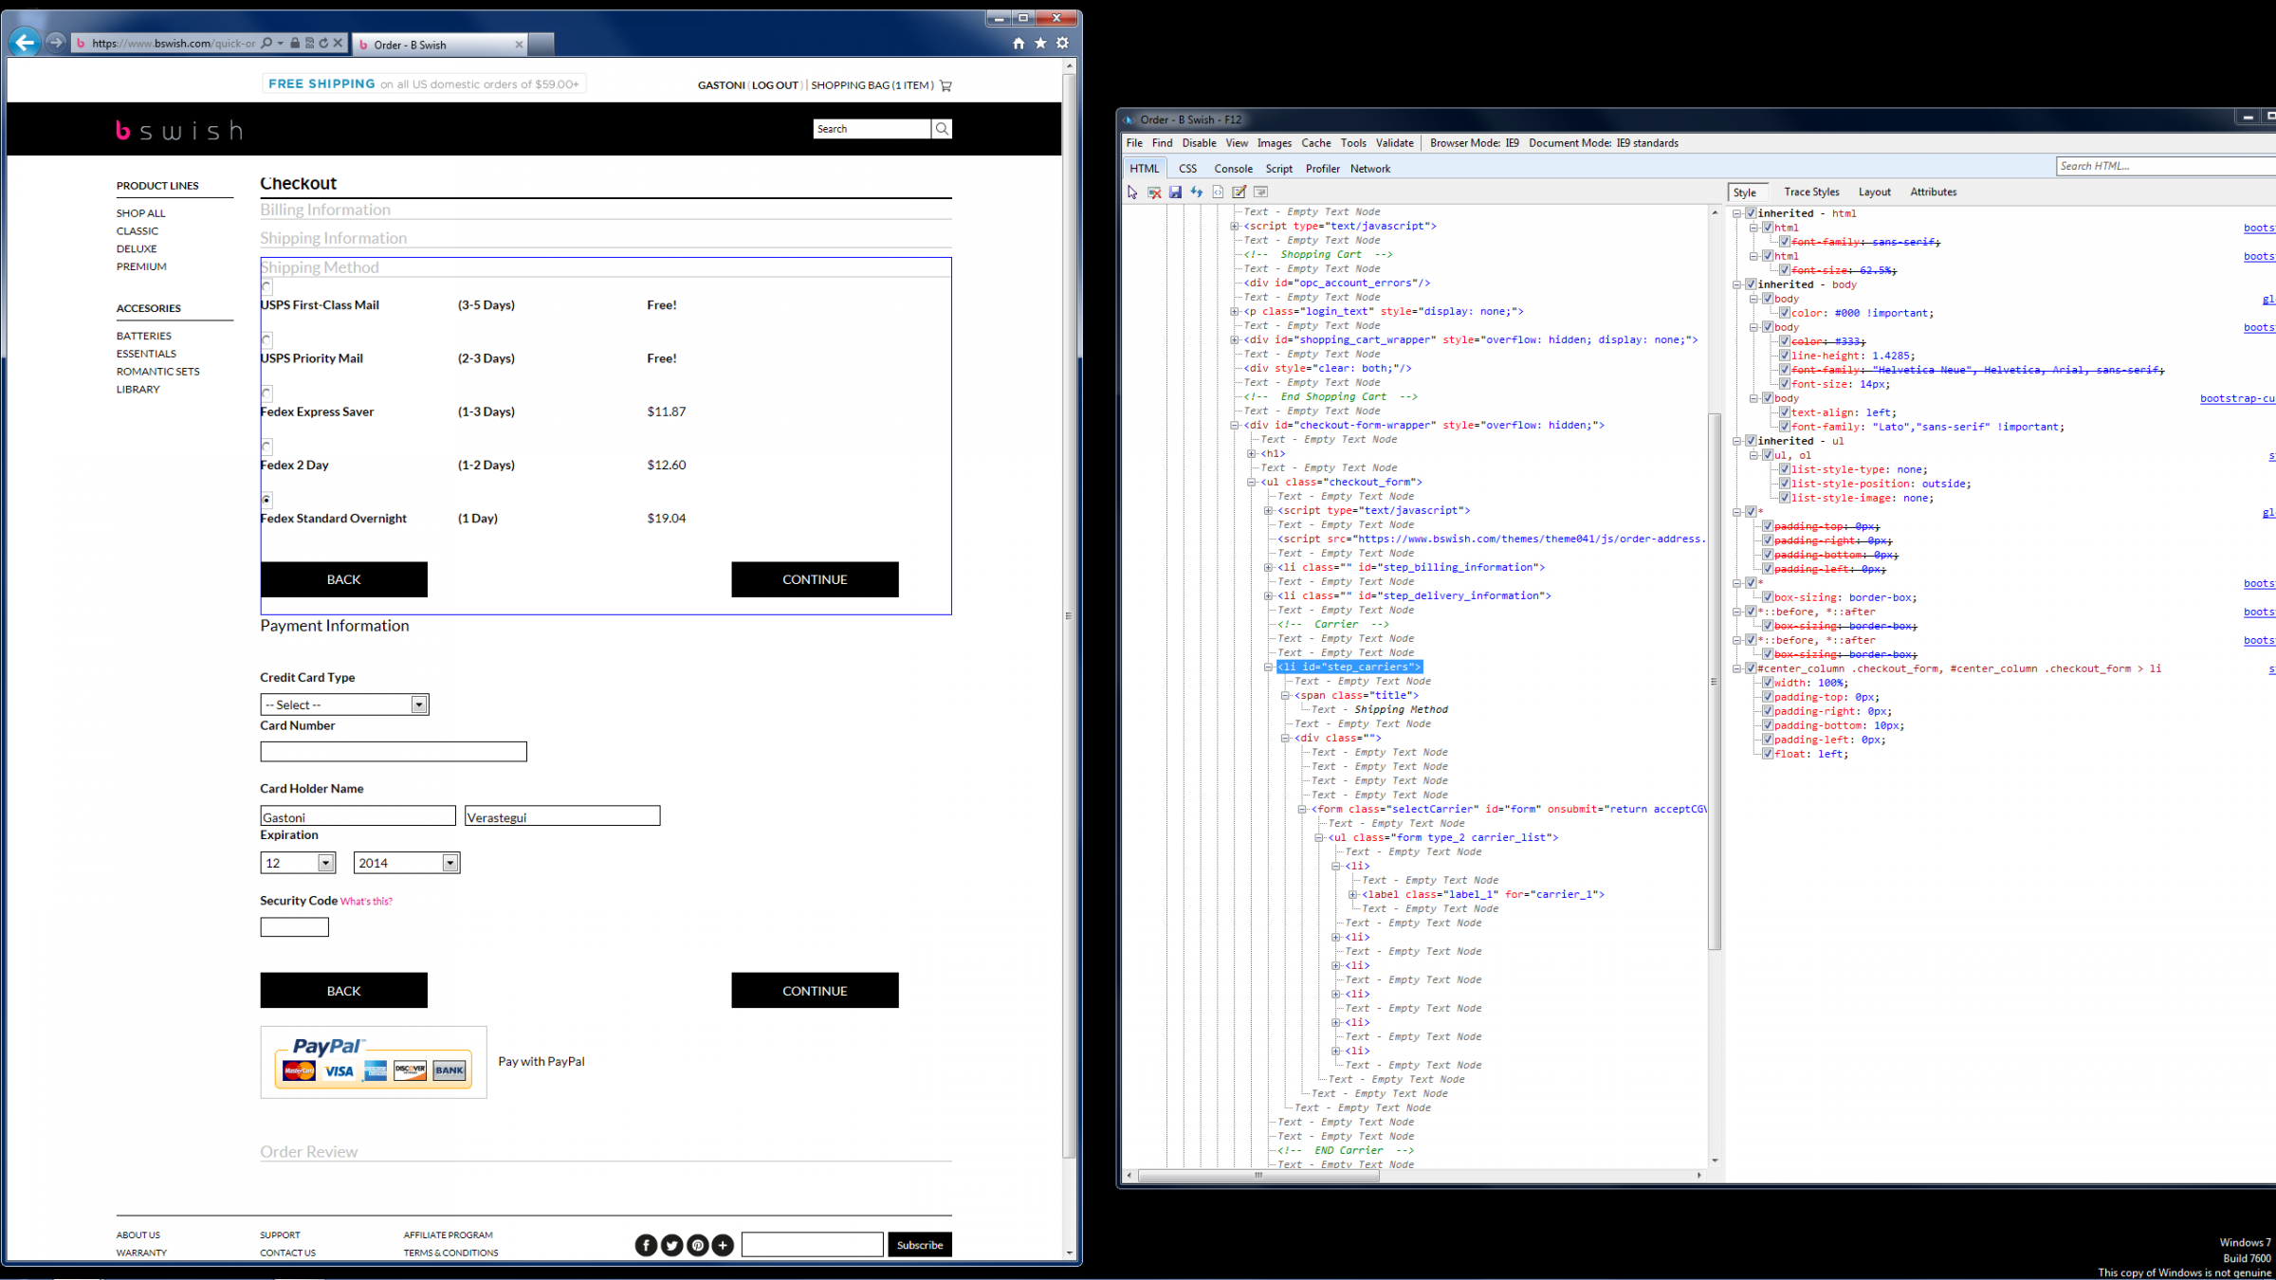Open favorites with the star icon
The image size is (2276, 1280).
coord(1040,44)
